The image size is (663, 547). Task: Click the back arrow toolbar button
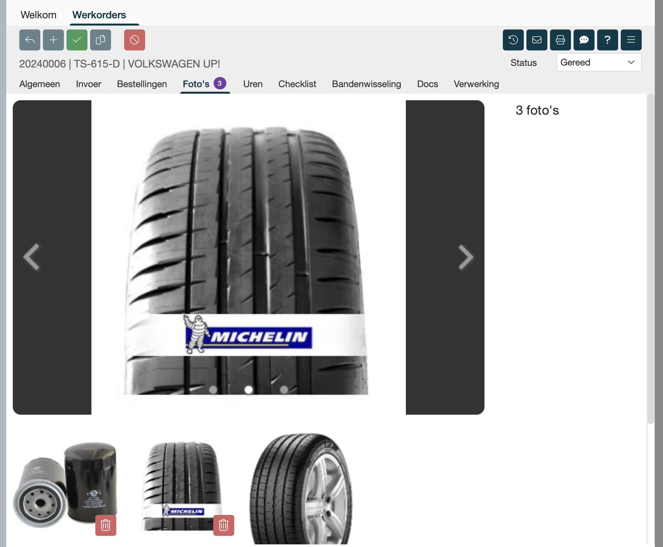click(30, 40)
